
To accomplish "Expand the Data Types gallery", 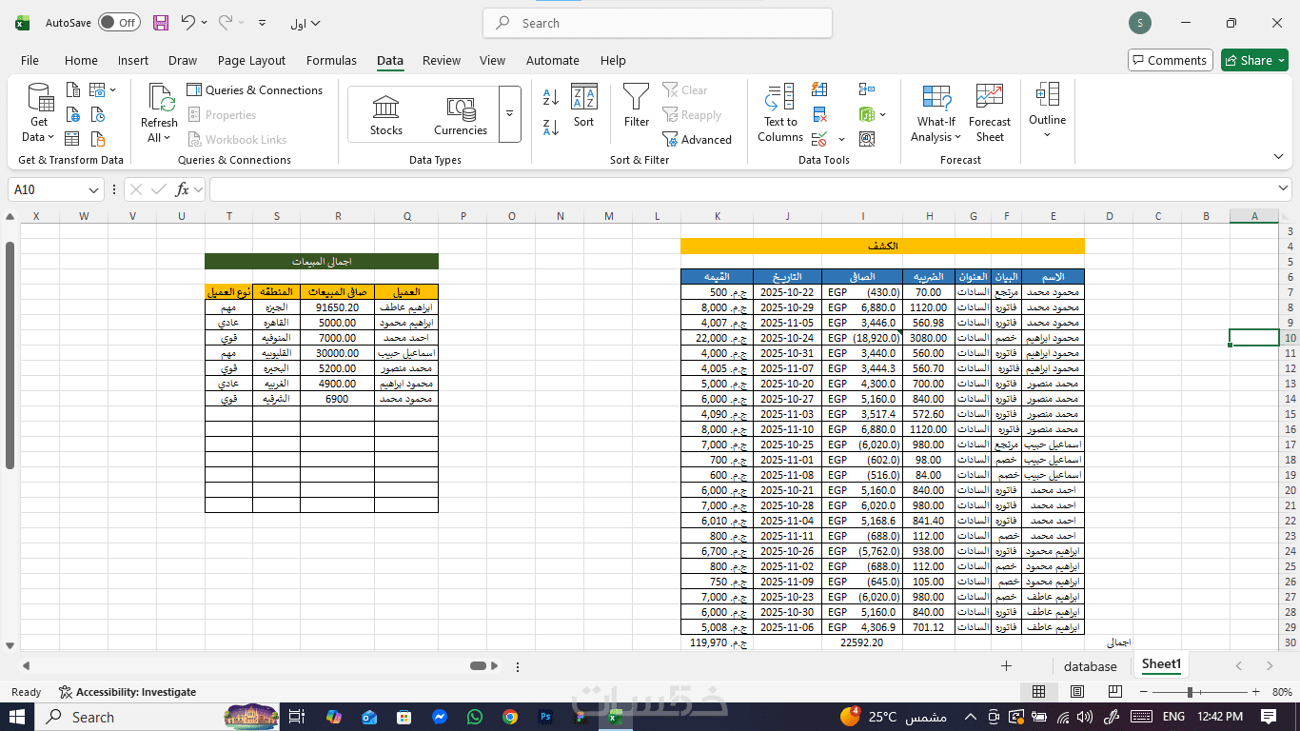I will tap(510, 114).
